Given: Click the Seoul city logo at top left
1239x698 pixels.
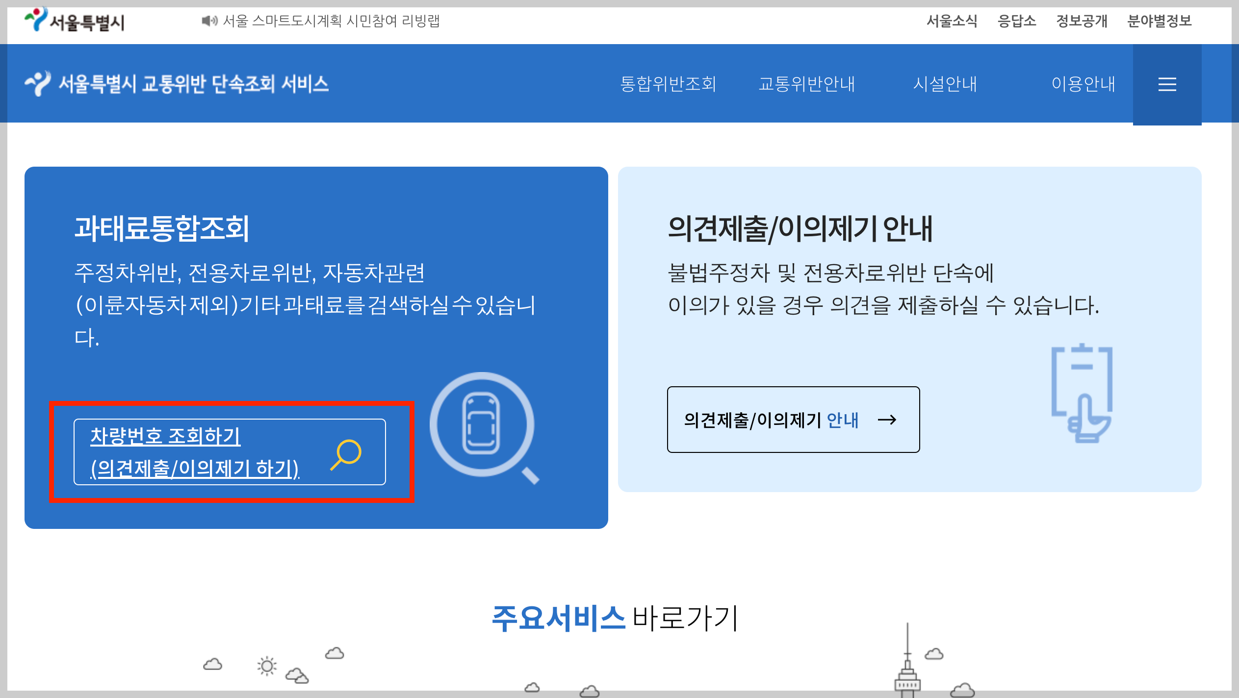Looking at the screenshot, I should click(75, 21).
